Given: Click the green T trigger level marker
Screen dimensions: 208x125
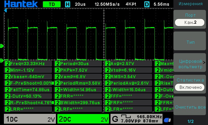Looking at the screenshot, I should point(2,46).
